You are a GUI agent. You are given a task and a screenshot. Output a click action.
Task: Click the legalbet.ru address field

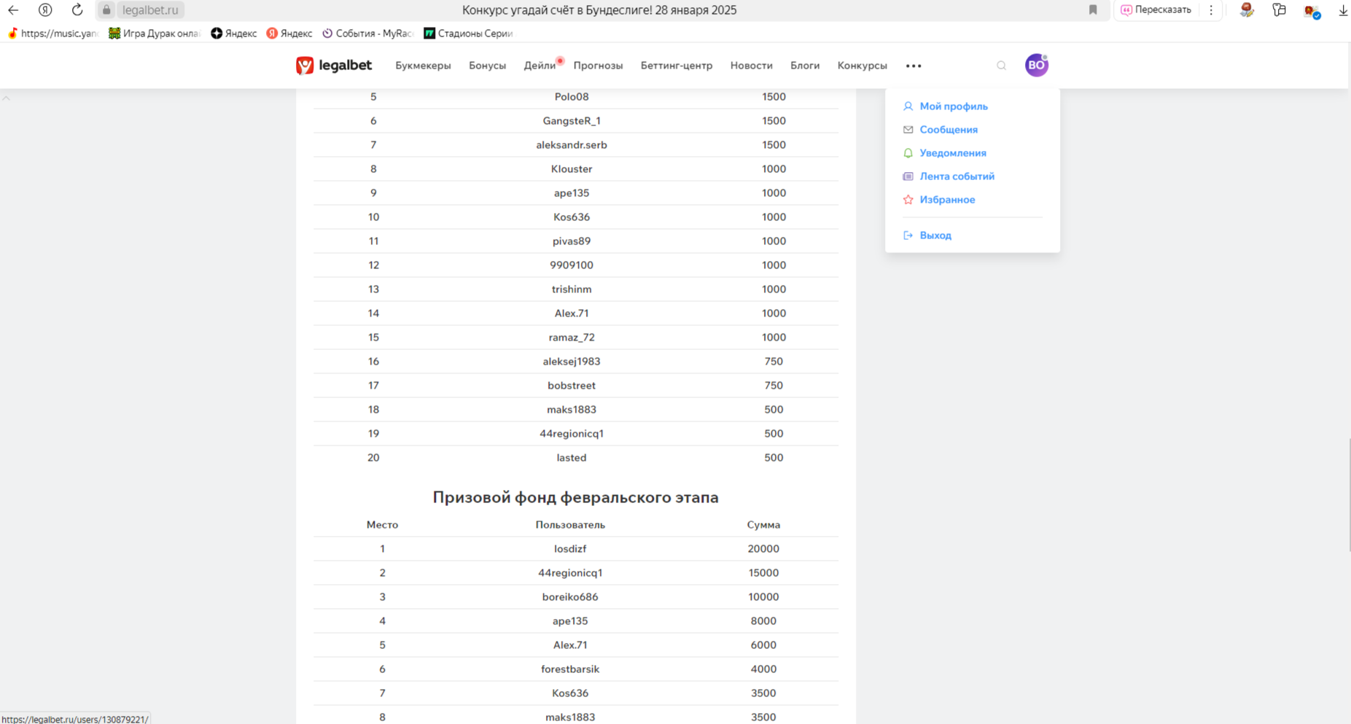(150, 10)
